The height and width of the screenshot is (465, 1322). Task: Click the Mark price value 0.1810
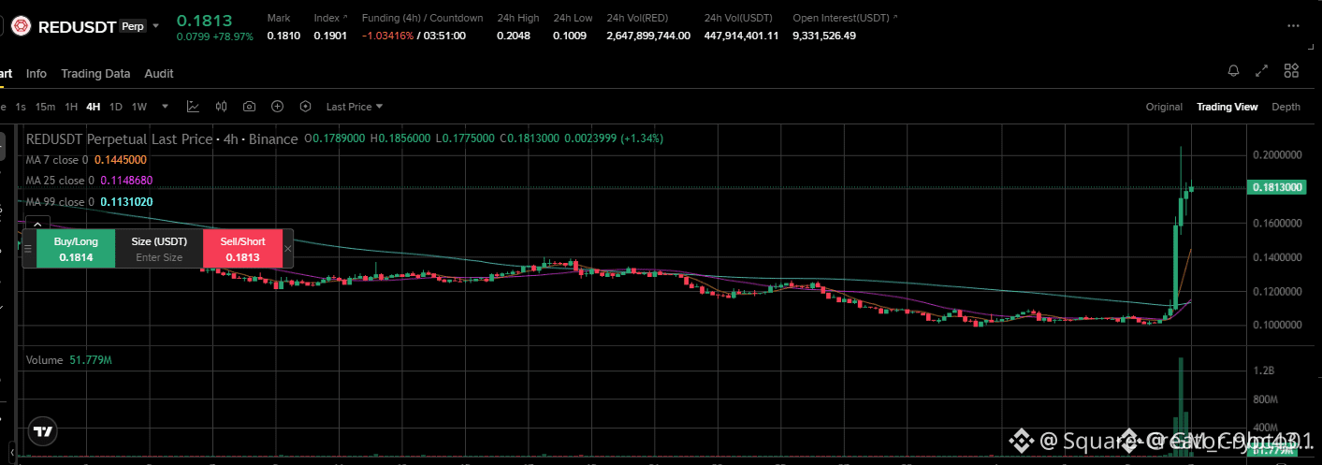point(283,36)
